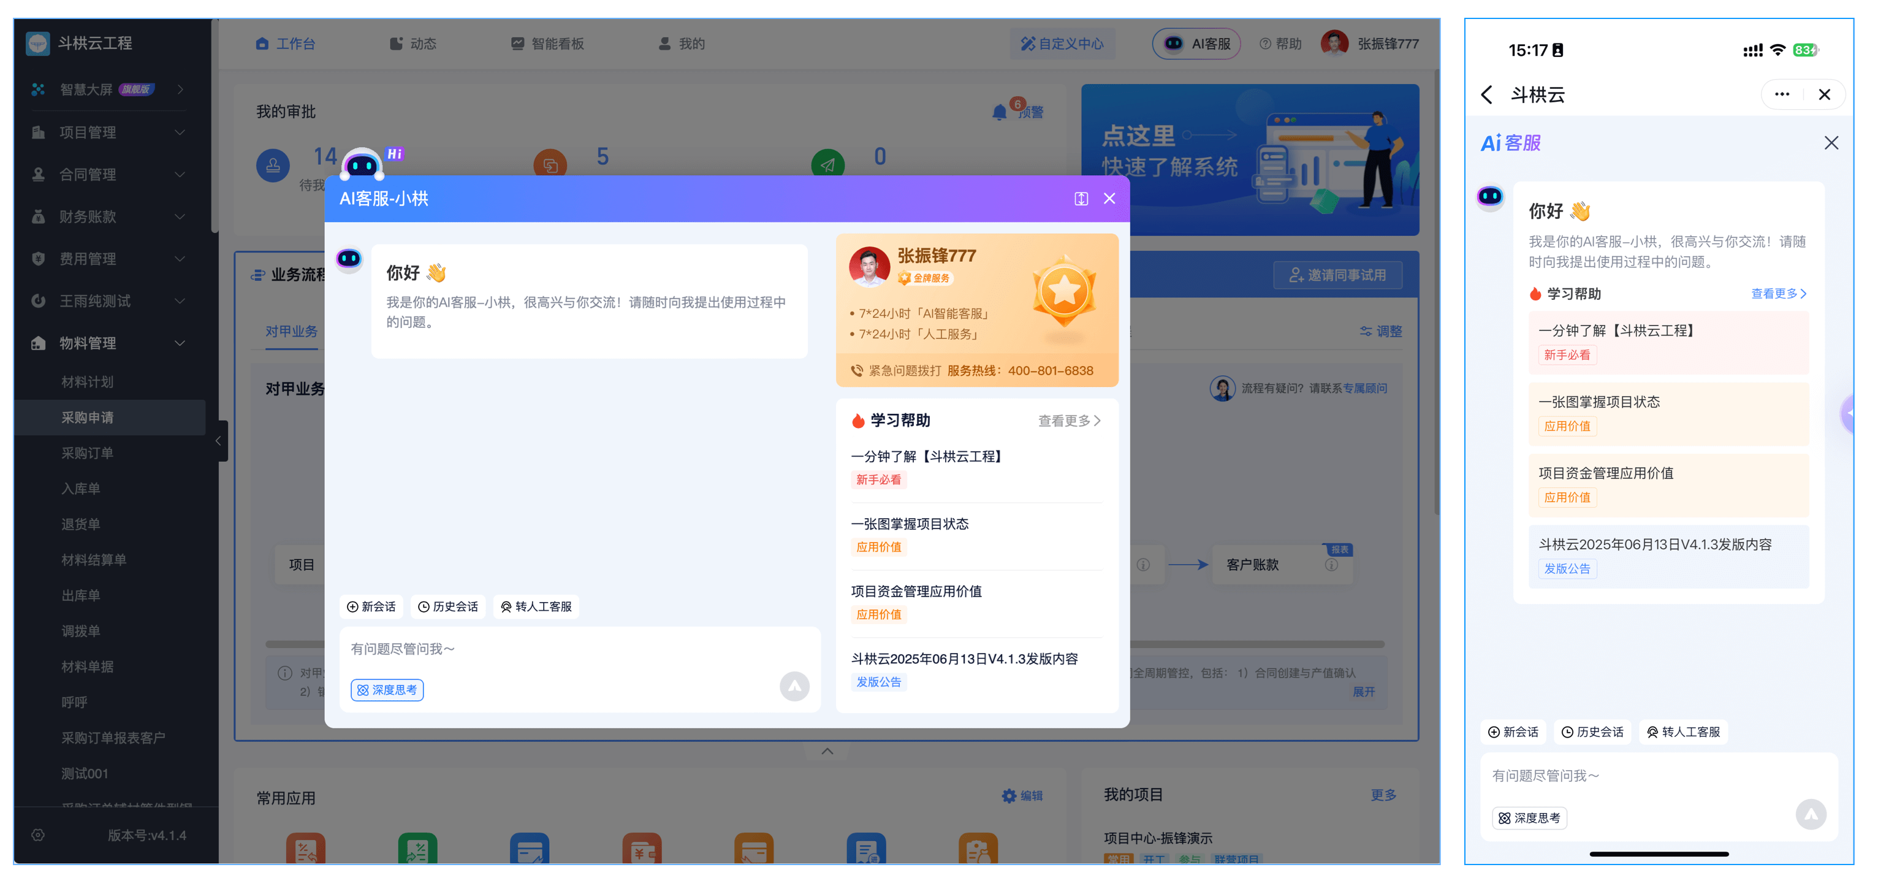1878x878 pixels.
Task: Select 采购申请 in the sidebar
Action: click(x=110, y=418)
